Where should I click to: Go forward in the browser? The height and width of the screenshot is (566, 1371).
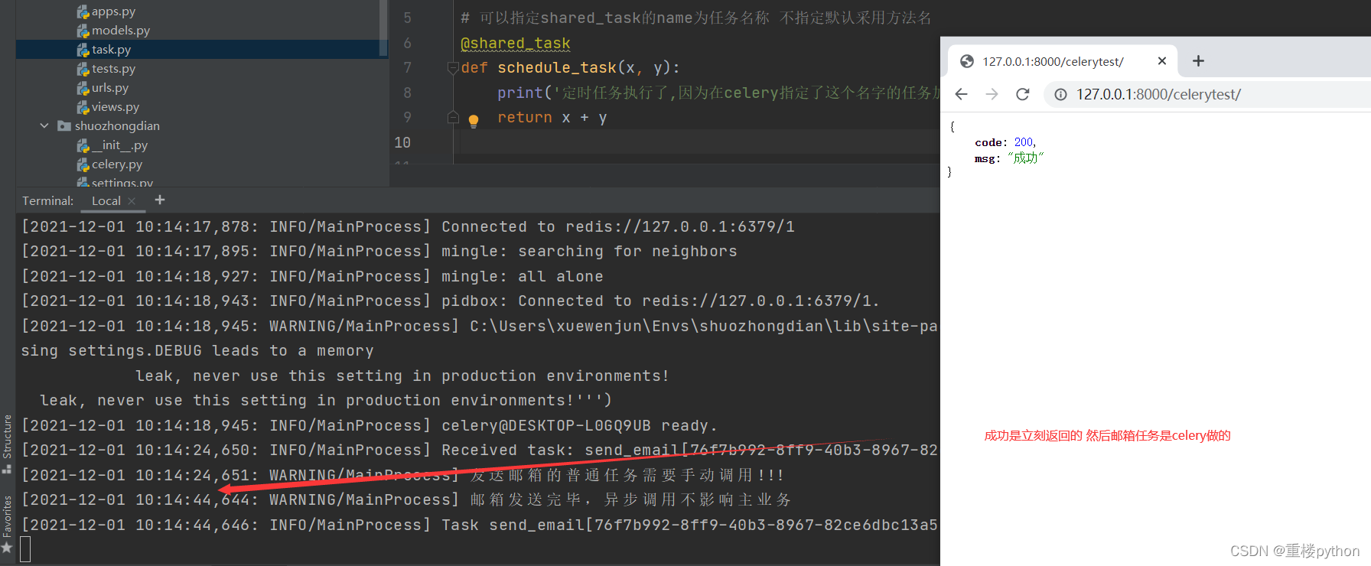tap(992, 94)
